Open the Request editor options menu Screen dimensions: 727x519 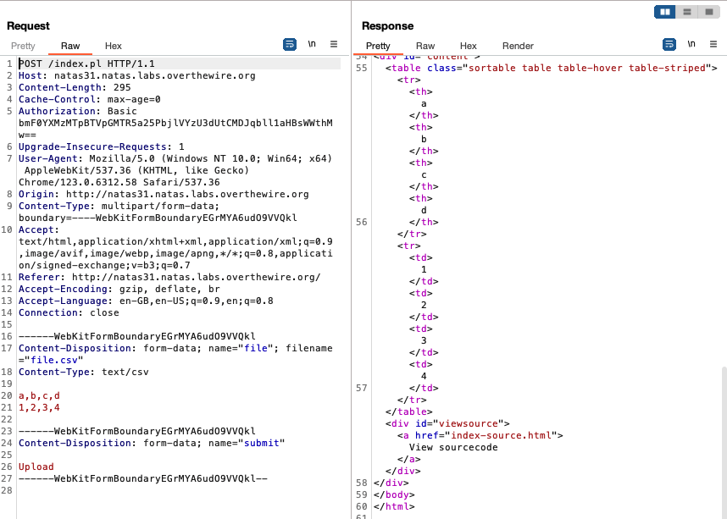click(x=332, y=46)
